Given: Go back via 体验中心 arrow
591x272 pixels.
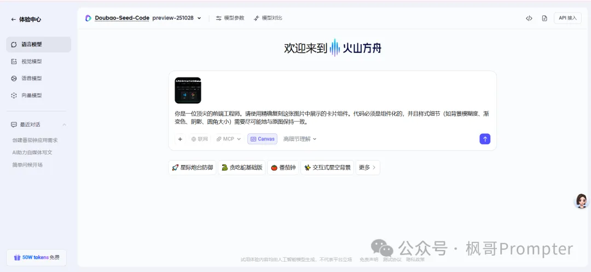Looking at the screenshot, I should (x=14, y=20).
